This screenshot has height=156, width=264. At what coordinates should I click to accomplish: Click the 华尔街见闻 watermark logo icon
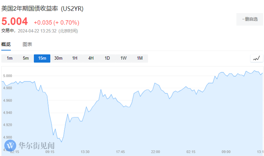pyautogui.click(x=10, y=145)
